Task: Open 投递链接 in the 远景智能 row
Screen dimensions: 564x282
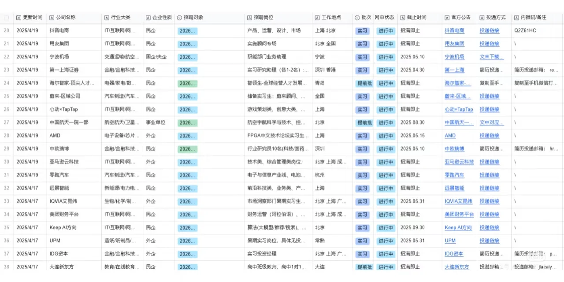Action: [x=490, y=188]
